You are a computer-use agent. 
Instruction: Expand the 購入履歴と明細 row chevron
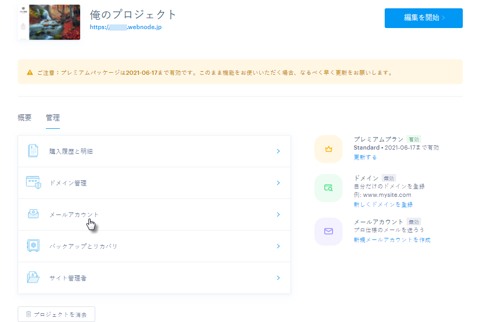[x=279, y=151]
